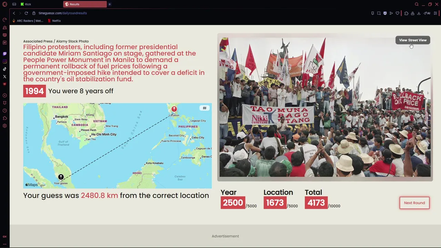Open the Player icon in sidebar
The image size is (441, 248).
[4, 95]
